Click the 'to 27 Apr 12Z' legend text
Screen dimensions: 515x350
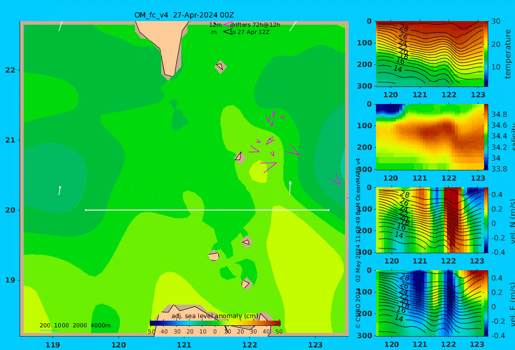pos(250,32)
